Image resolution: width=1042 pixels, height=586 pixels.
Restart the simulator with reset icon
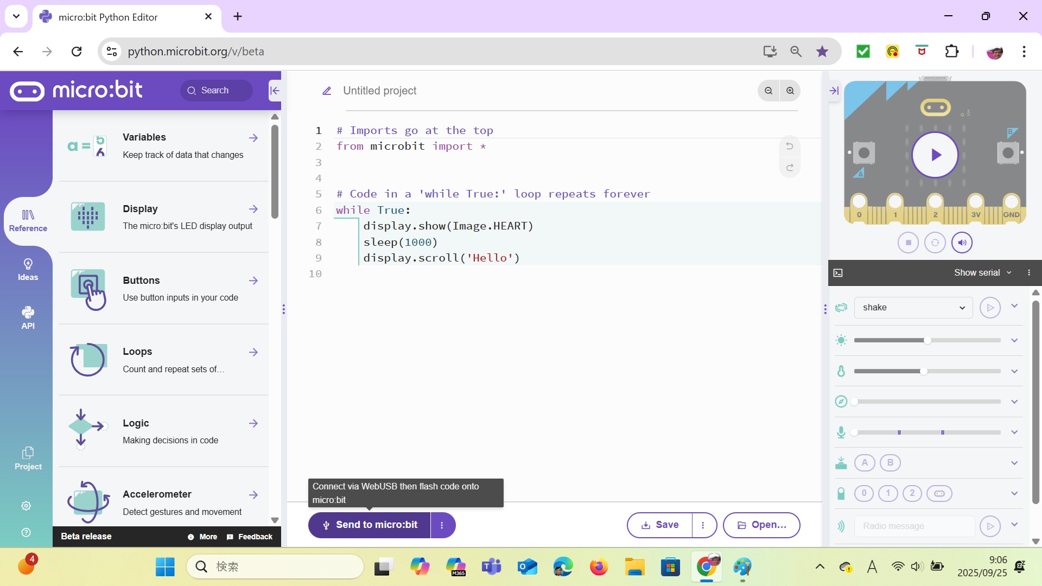coord(935,243)
